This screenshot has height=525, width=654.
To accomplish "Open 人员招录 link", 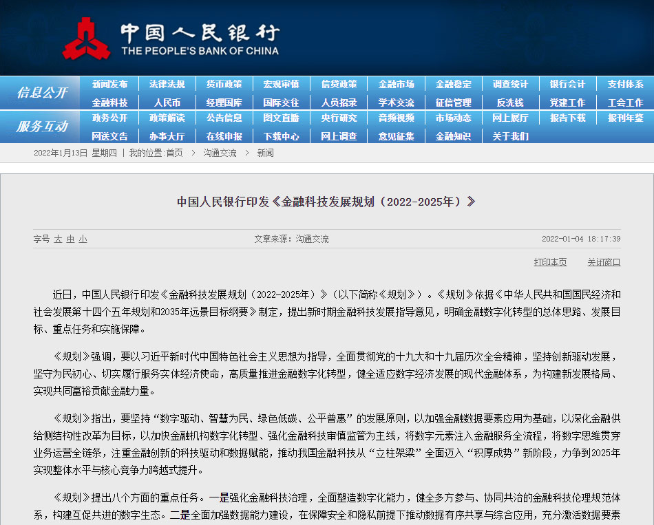I will coord(339,103).
